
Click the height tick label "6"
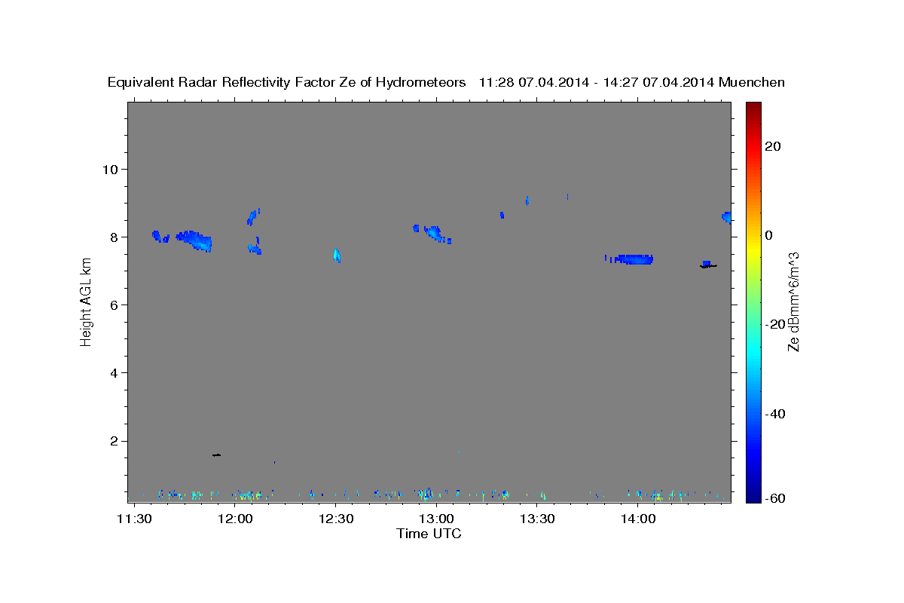click(115, 305)
